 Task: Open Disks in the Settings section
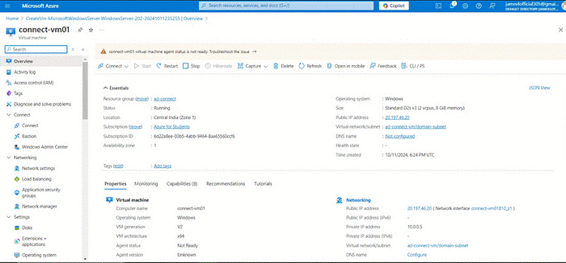tap(27, 228)
